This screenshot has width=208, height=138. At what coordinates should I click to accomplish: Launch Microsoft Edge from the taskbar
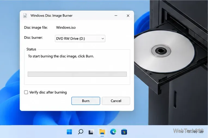tap(113, 132)
